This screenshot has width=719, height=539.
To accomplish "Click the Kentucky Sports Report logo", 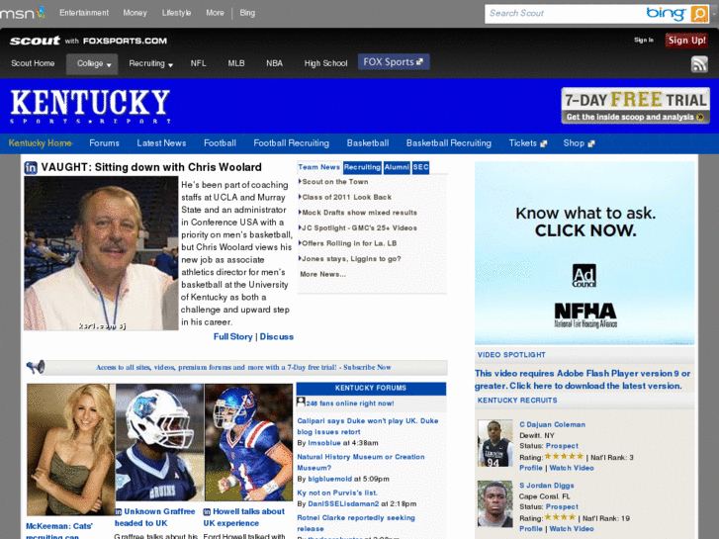I will (90, 106).
